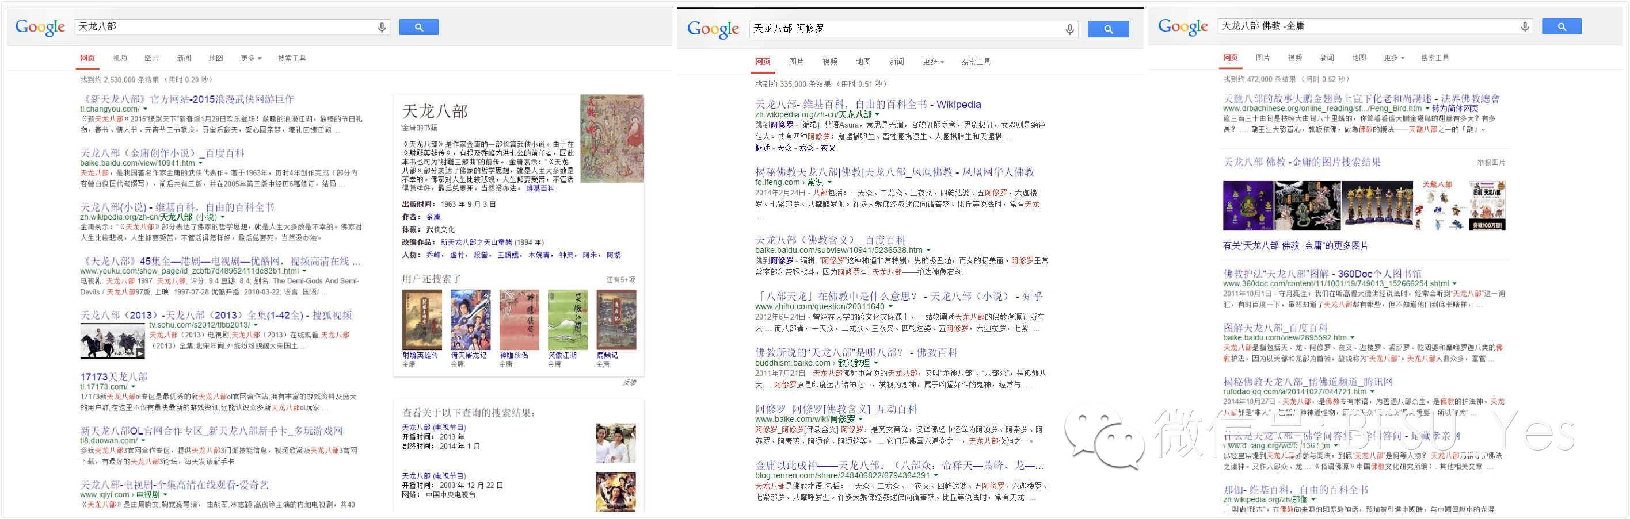
Task: Click the thumbnail for the 2013 天龙八部 电视节目
Action: [x=616, y=443]
